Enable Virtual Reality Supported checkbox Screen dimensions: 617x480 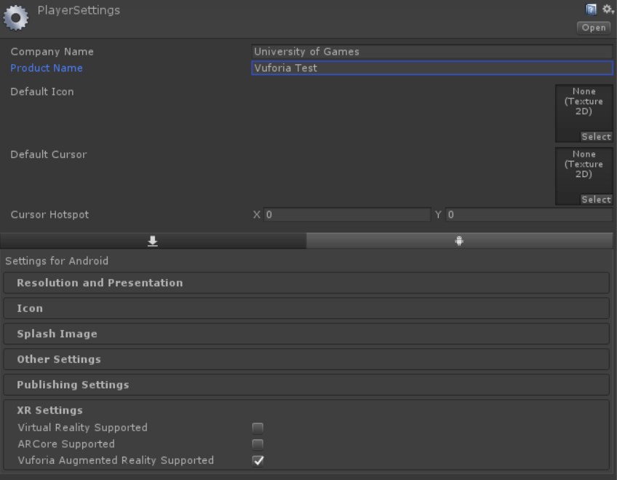(258, 428)
